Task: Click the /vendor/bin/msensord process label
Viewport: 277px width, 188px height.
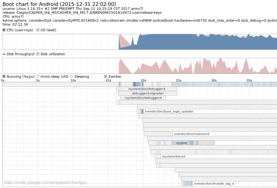Action: [x=191, y=134]
